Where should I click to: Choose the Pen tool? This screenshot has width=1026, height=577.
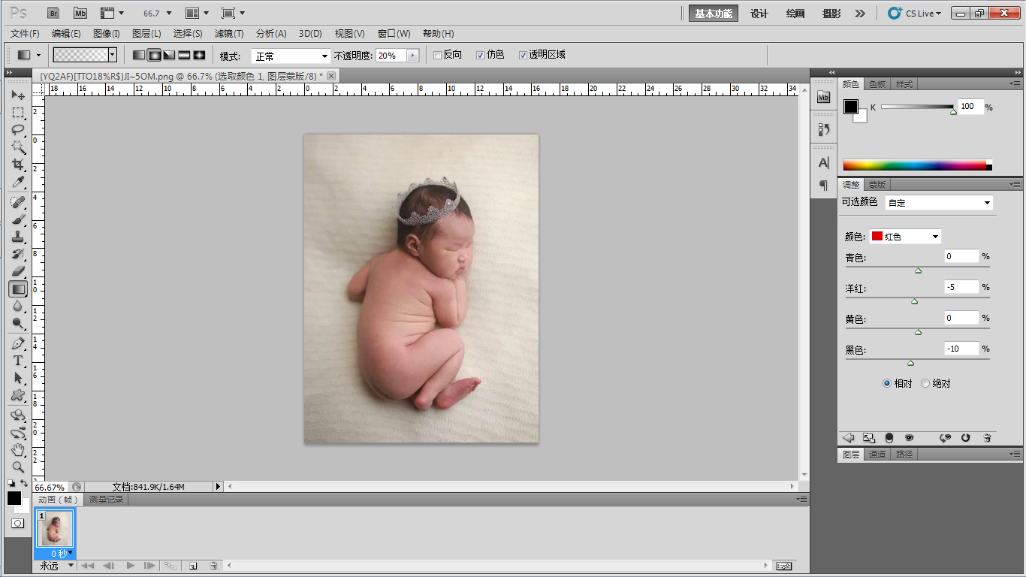click(x=18, y=343)
